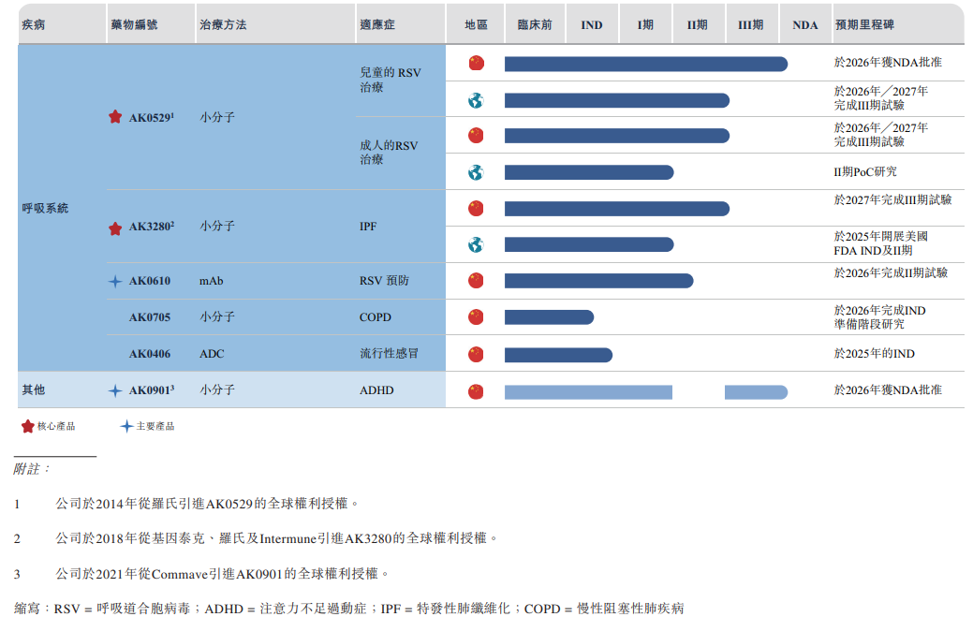Click the ADC treatment method cell
This screenshot has height=617, width=973.
212,354
